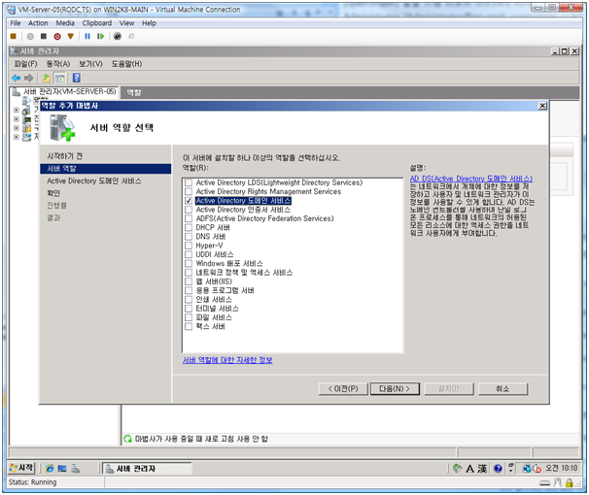Click Internet Explorer quick launch icon
The image size is (589, 495).
click(x=50, y=469)
